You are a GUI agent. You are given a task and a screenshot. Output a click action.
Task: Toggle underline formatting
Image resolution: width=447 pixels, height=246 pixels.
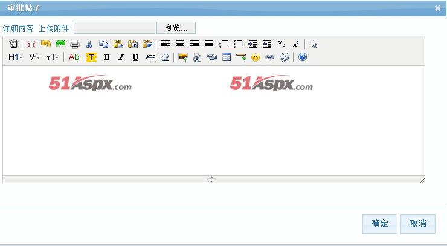point(135,57)
